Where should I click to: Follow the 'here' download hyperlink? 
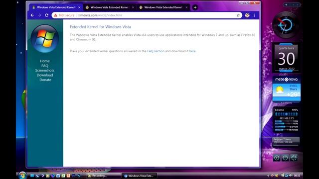tap(192, 51)
